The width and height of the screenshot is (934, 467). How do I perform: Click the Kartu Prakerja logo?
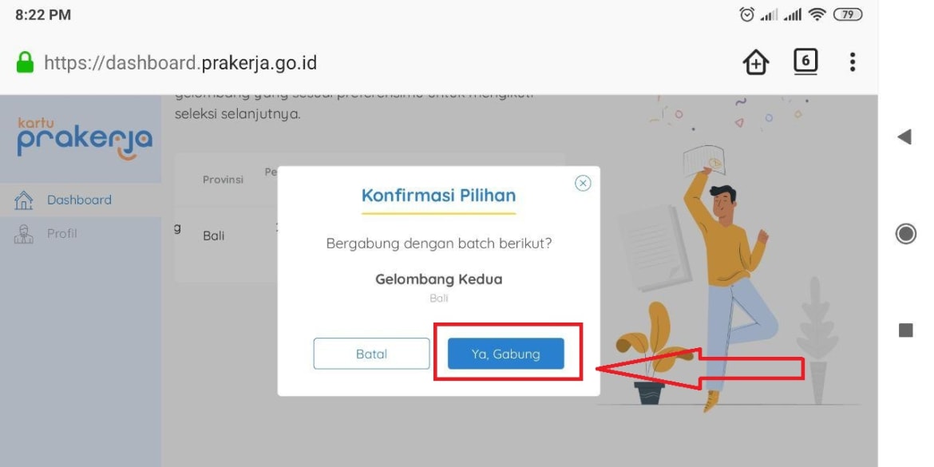point(85,139)
